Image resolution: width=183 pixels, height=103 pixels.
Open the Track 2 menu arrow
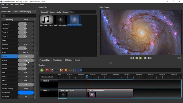(41, 81)
